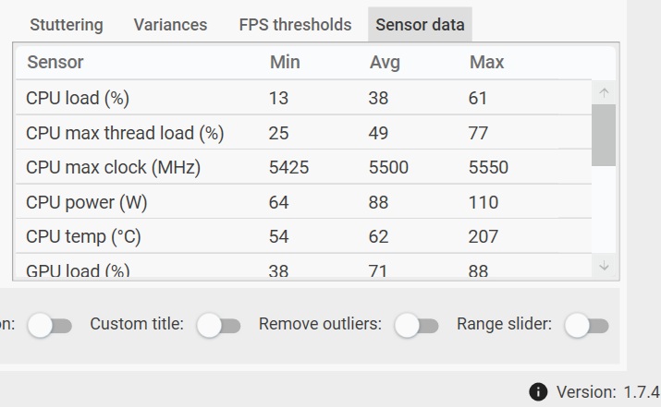Click the scroll up arrow in sensor table
661x407 pixels.
(x=604, y=92)
